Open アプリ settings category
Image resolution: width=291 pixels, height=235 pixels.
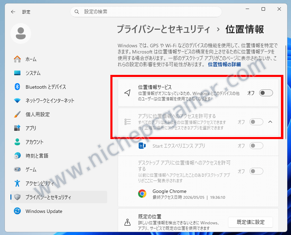click(58, 128)
